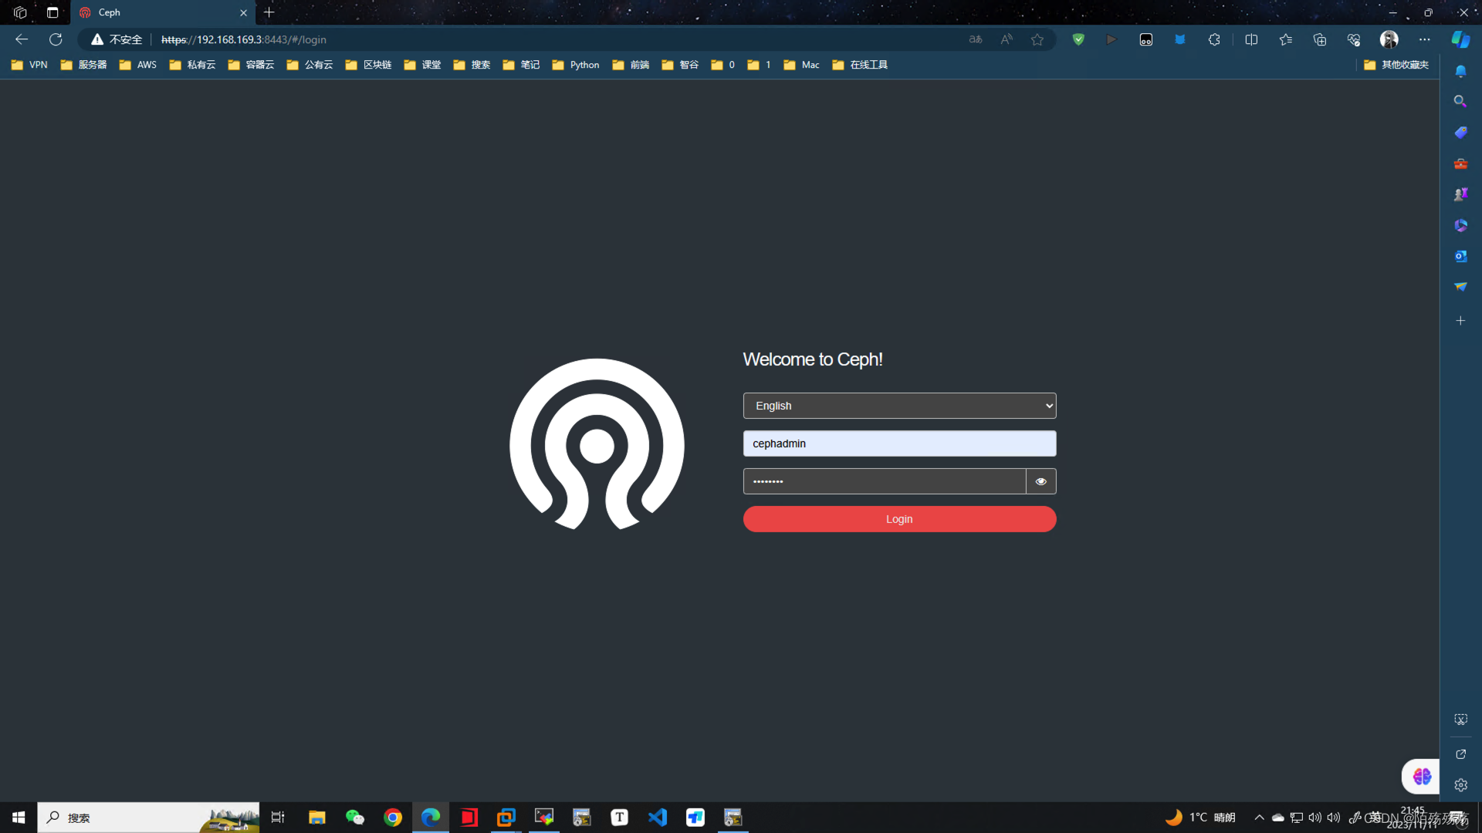Focus the cephadmin username field
The image size is (1482, 833).
coord(899,443)
